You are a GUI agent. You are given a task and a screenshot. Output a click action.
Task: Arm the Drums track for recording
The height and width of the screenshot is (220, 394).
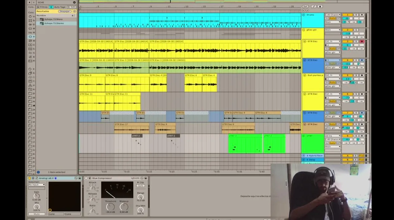[x=362, y=15]
